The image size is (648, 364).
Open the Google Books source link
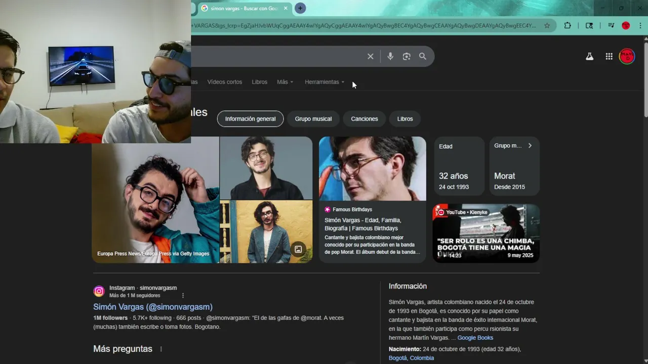pos(475,338)
